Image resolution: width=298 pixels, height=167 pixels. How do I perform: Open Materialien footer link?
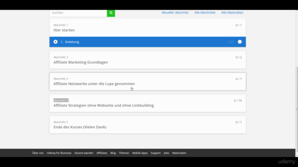(179, 153)
